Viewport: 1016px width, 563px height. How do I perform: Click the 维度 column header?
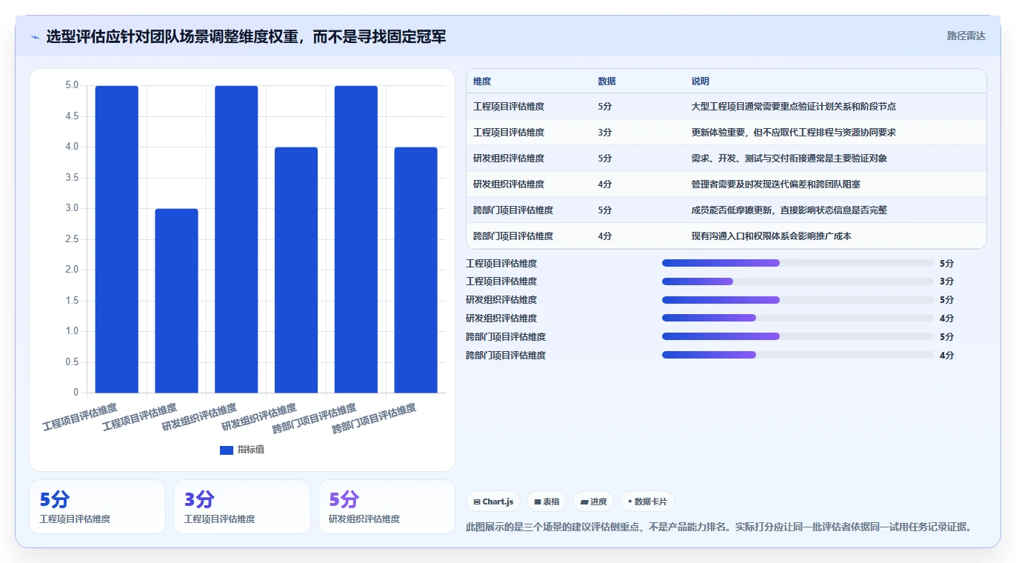point(482,81)
